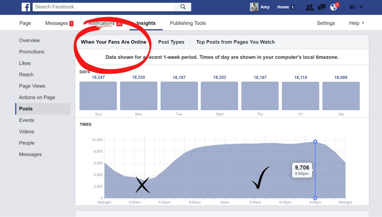Image resolution: width=382 pixels, height=217 pixels.
Task: Open the Help dropdown menu
Action: point(357,23)
